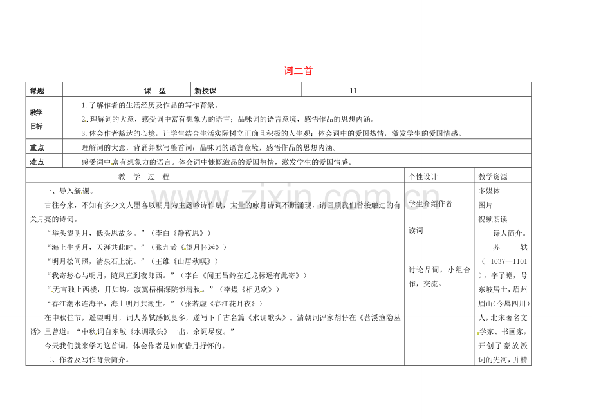Click the text 词的先河，并精
Viewport: 592px width, 419px height.
503,360
